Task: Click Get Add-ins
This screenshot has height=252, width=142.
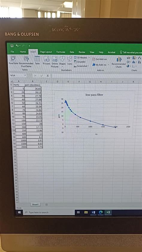Action: coord(100,59)
